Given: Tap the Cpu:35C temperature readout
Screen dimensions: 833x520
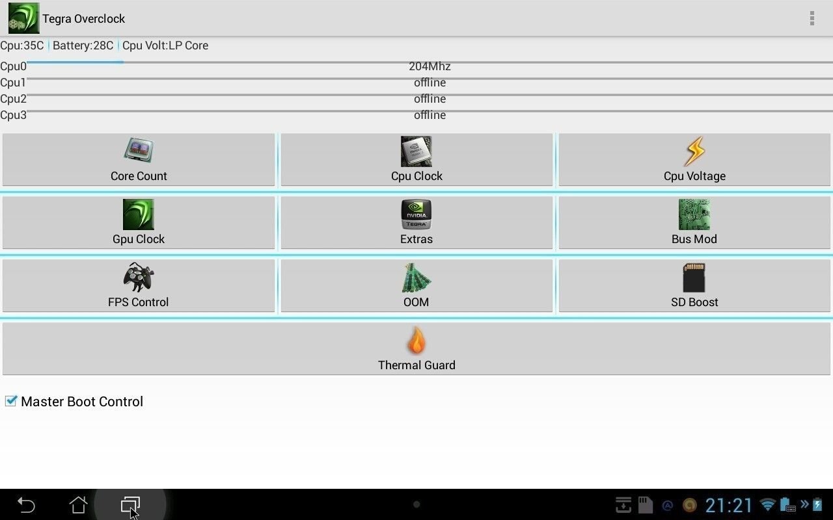Looking at the screenshot, I should pos(22,45).
